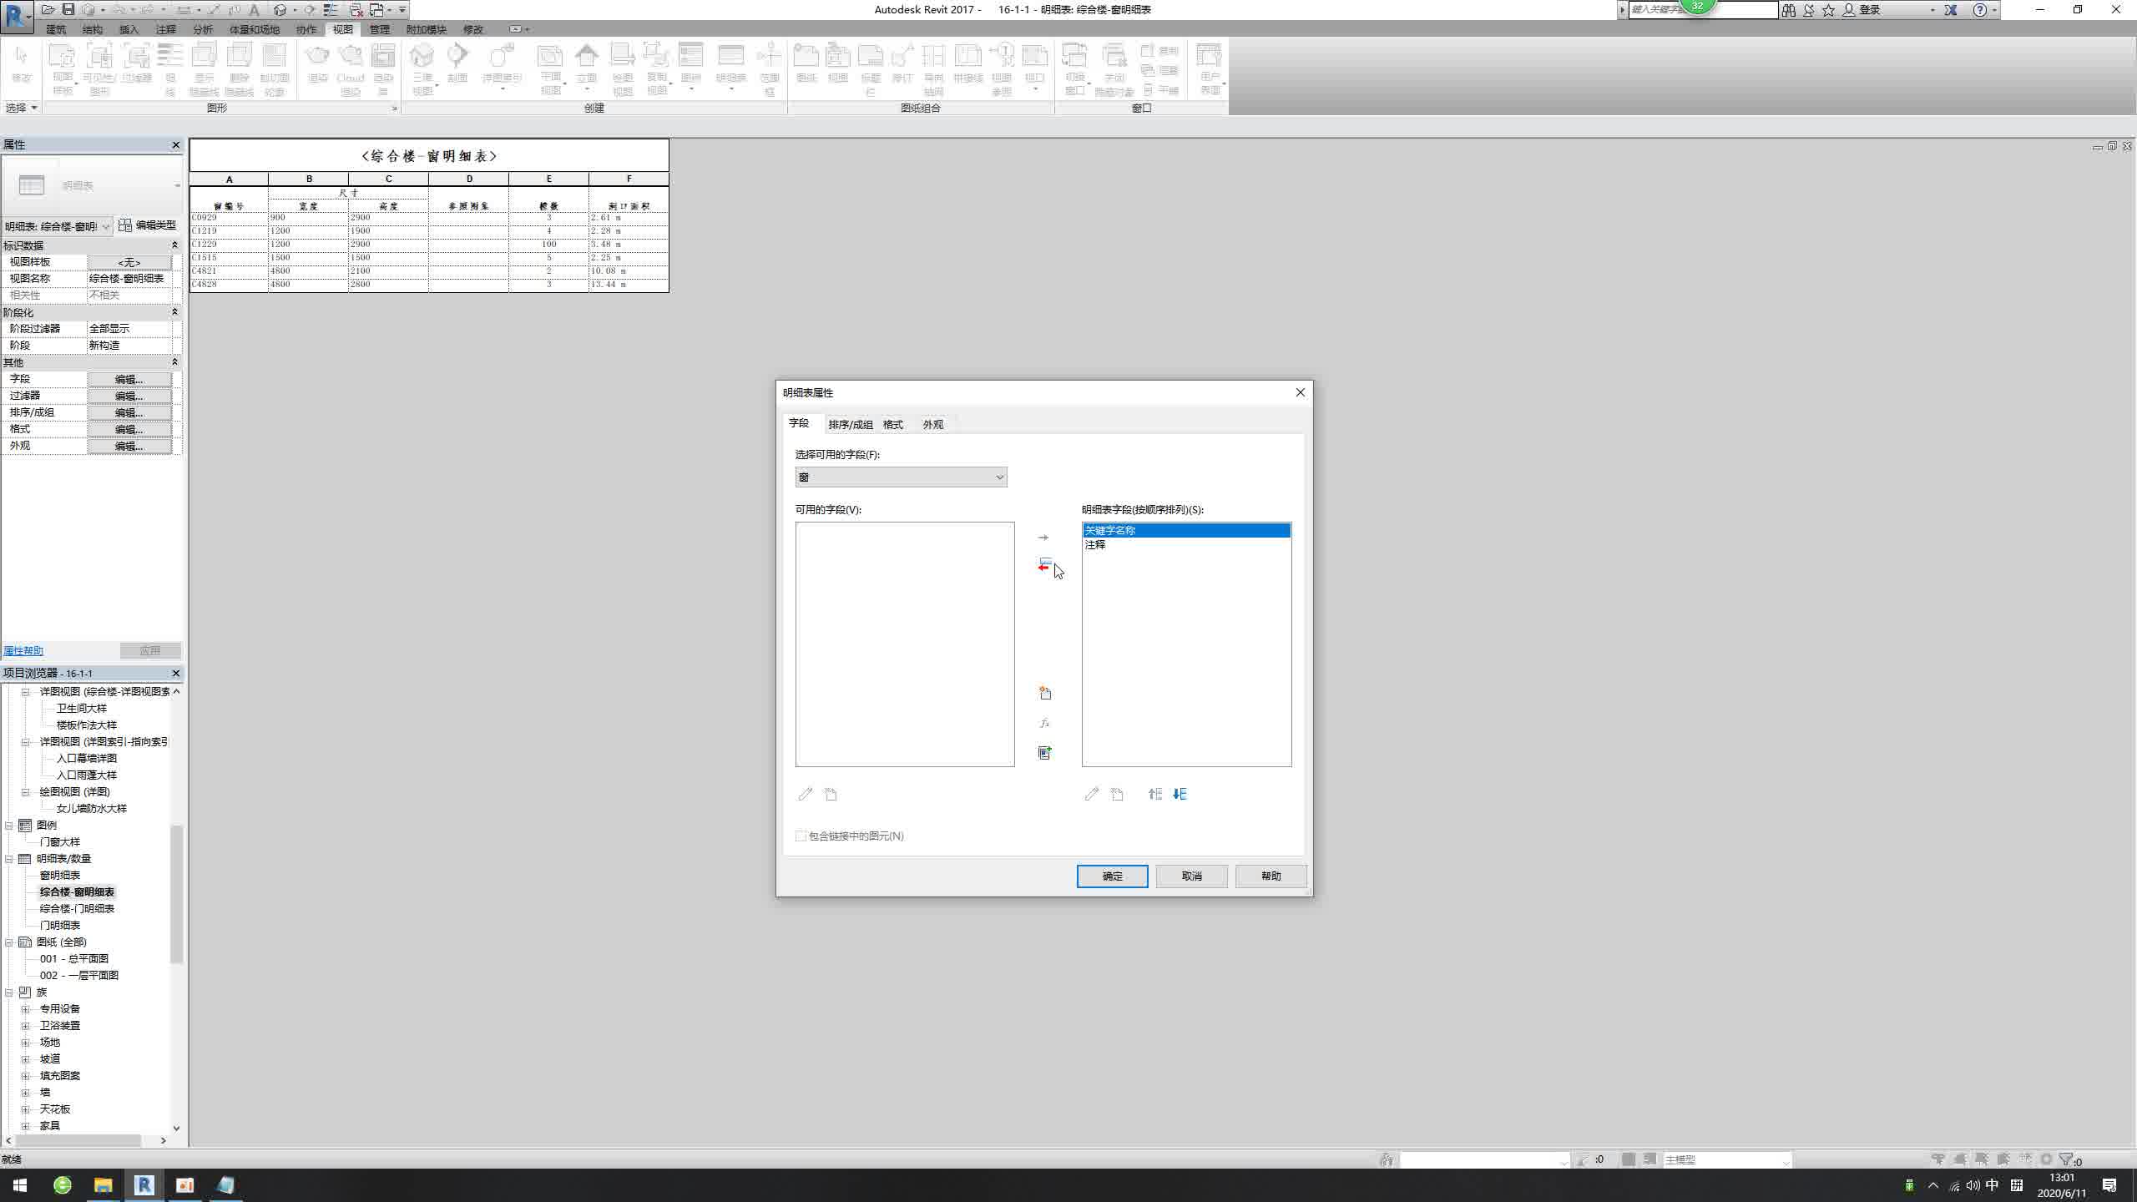
Task: Click the add new parameter icon
Action: 1044,693
